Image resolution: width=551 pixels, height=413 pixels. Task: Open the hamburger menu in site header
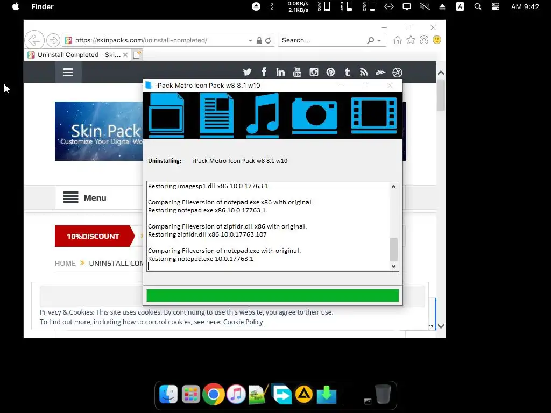tap(68, 73)
